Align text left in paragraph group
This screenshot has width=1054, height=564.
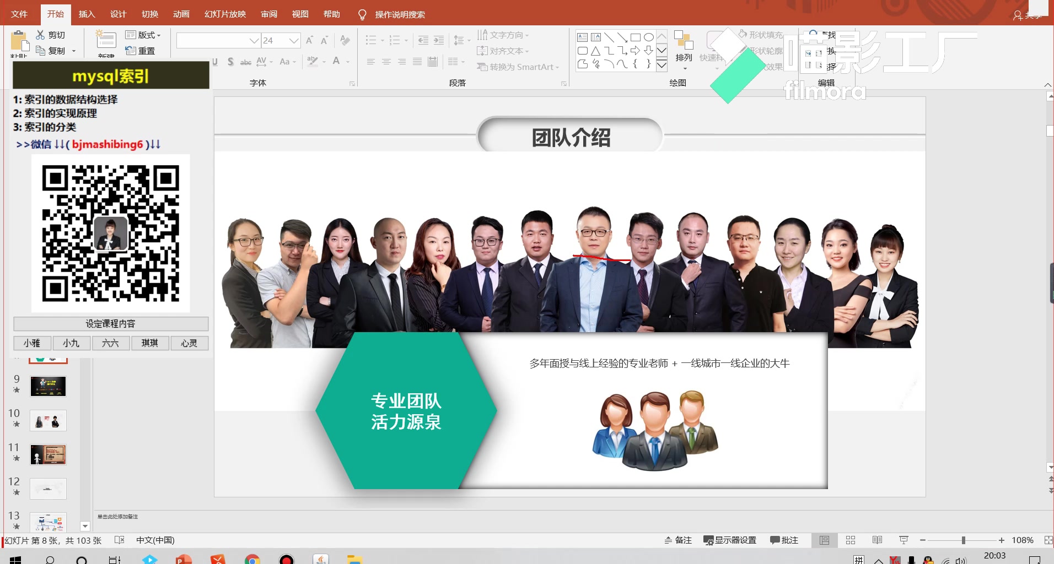coord(370,62)
